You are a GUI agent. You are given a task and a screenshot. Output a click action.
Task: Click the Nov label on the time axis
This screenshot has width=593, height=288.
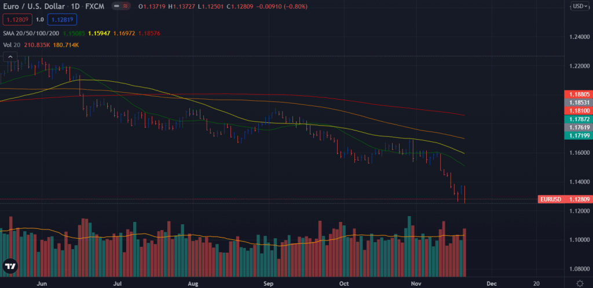click(416, 283)
